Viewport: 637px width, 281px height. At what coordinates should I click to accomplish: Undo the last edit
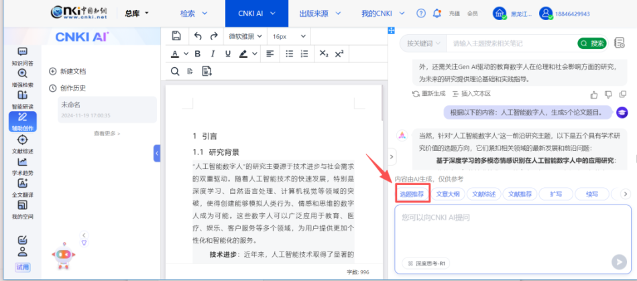197,36
